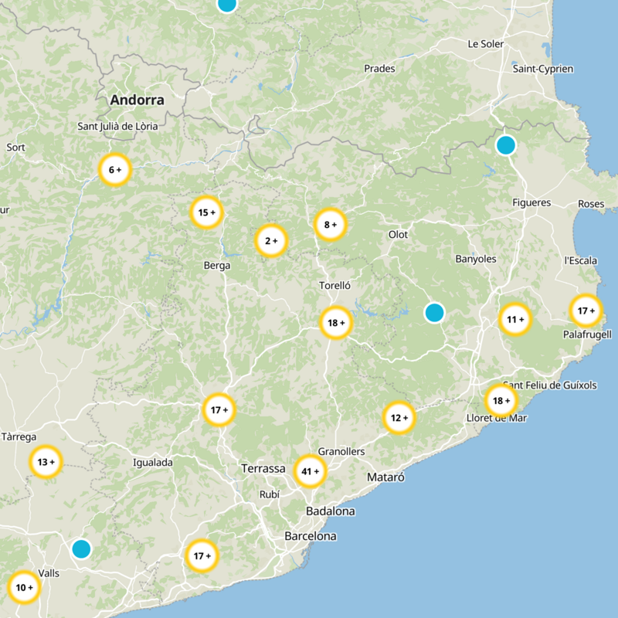Viewport: 618px width, 618px height.
Task: Expand the 15 + cluster above Berga
Action: coord(206,212)
